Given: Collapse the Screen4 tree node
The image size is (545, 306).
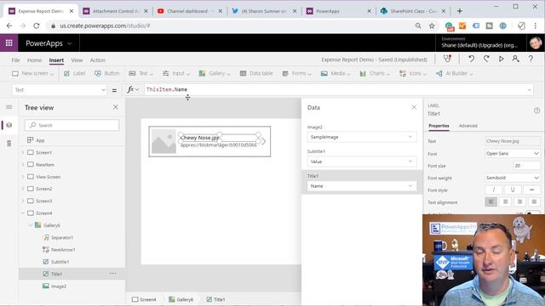Looking at the screenshot, I should pos(23,213).
